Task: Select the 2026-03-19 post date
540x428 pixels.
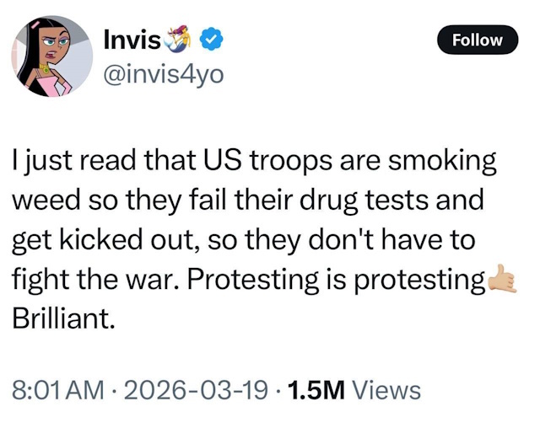Action: [195, 390]
